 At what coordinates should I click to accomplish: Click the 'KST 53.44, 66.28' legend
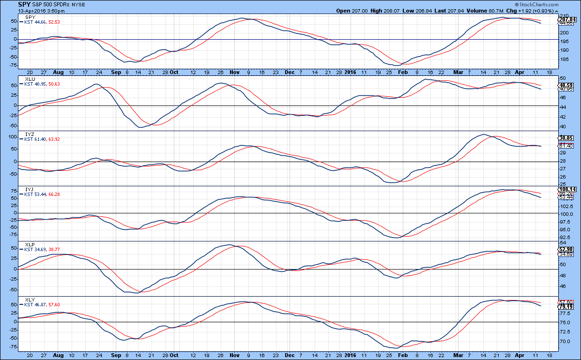[x=42, y=194]
